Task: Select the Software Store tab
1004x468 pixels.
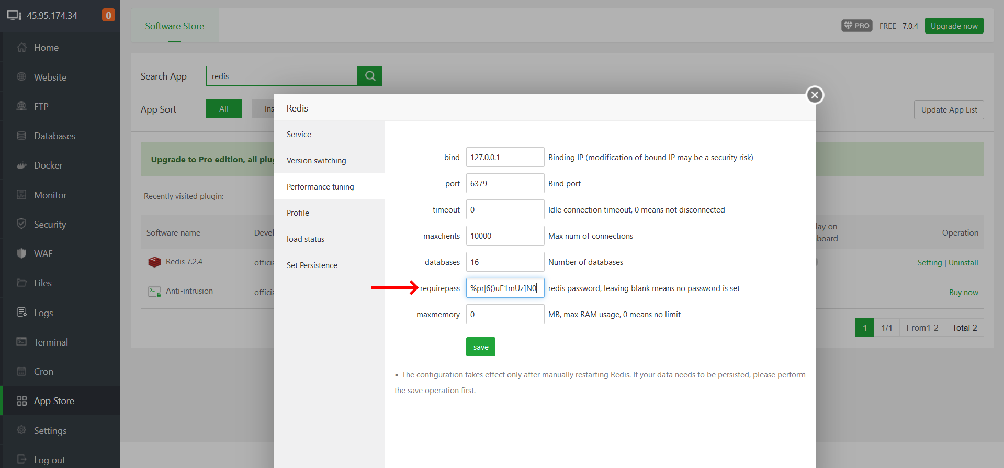Action: pos(175,26)
